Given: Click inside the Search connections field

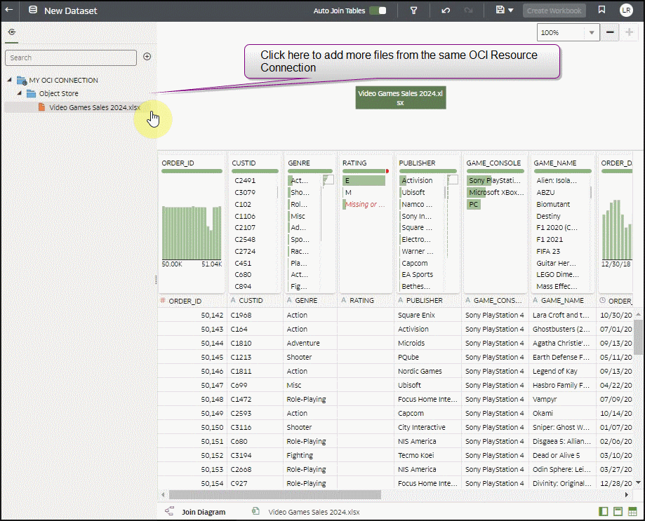Looking at the screenshot, I should [70, 57].
